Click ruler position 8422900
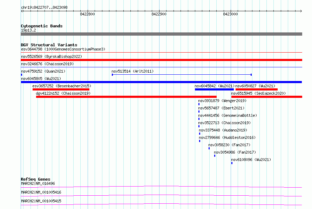Image resolution: width=312 pixels, height=209 pixels. [x=159, y=14]
